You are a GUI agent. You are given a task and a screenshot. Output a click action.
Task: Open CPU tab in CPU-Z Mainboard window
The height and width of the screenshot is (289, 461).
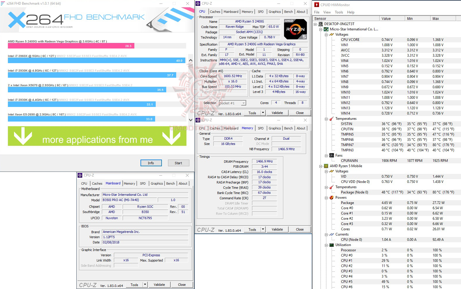pyautogui.click(x=84, y=184)
